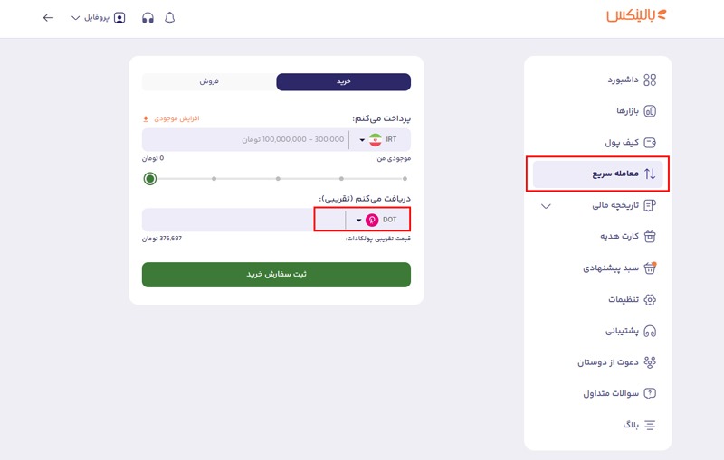Click ثبت سفارش خرید green button
This screenshot has height=460, width=724.
(x=276, y=275)
